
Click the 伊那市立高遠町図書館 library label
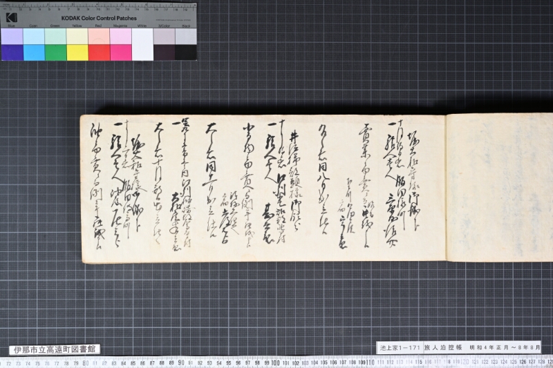(x=55, y=349)
